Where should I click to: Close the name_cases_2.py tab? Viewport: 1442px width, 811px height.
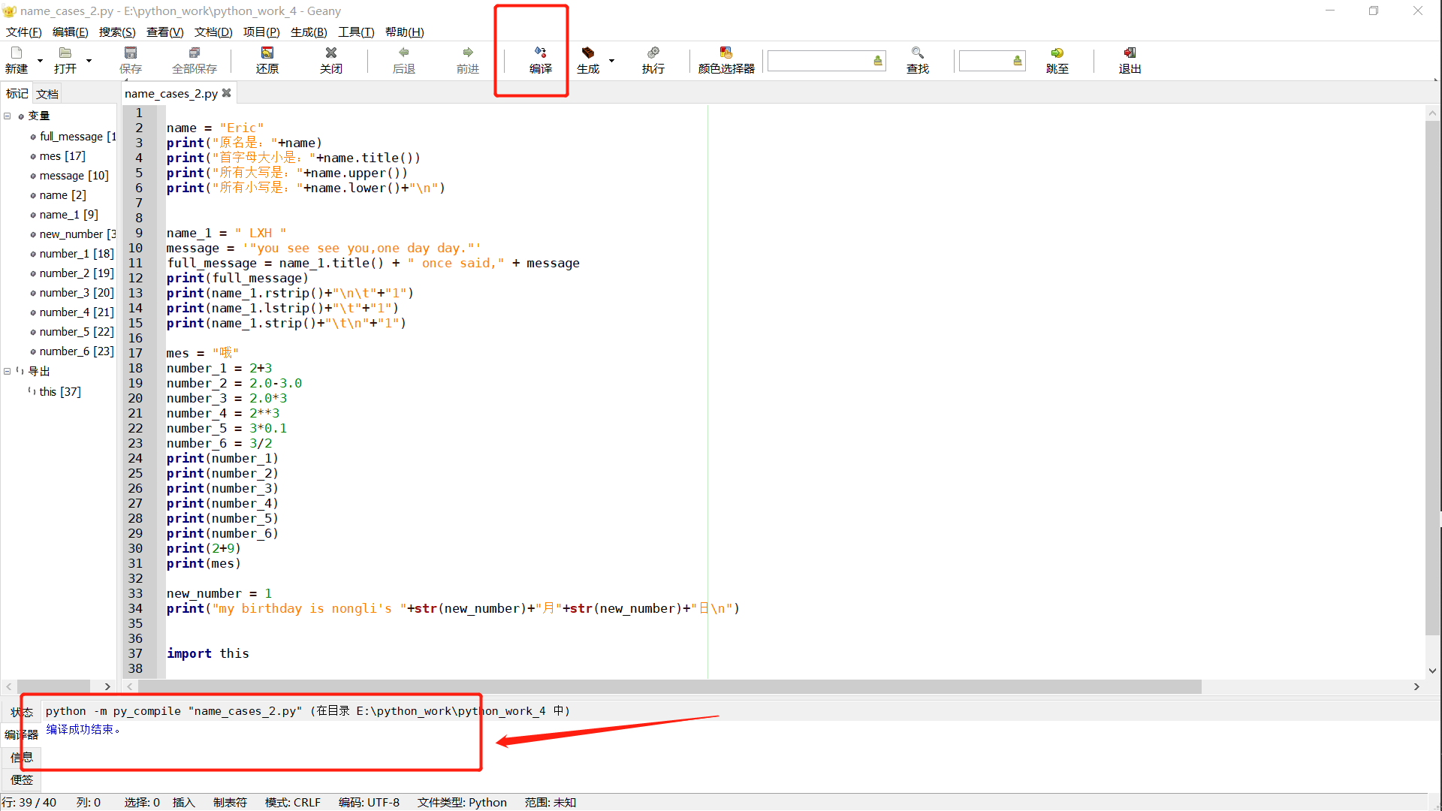226,93
